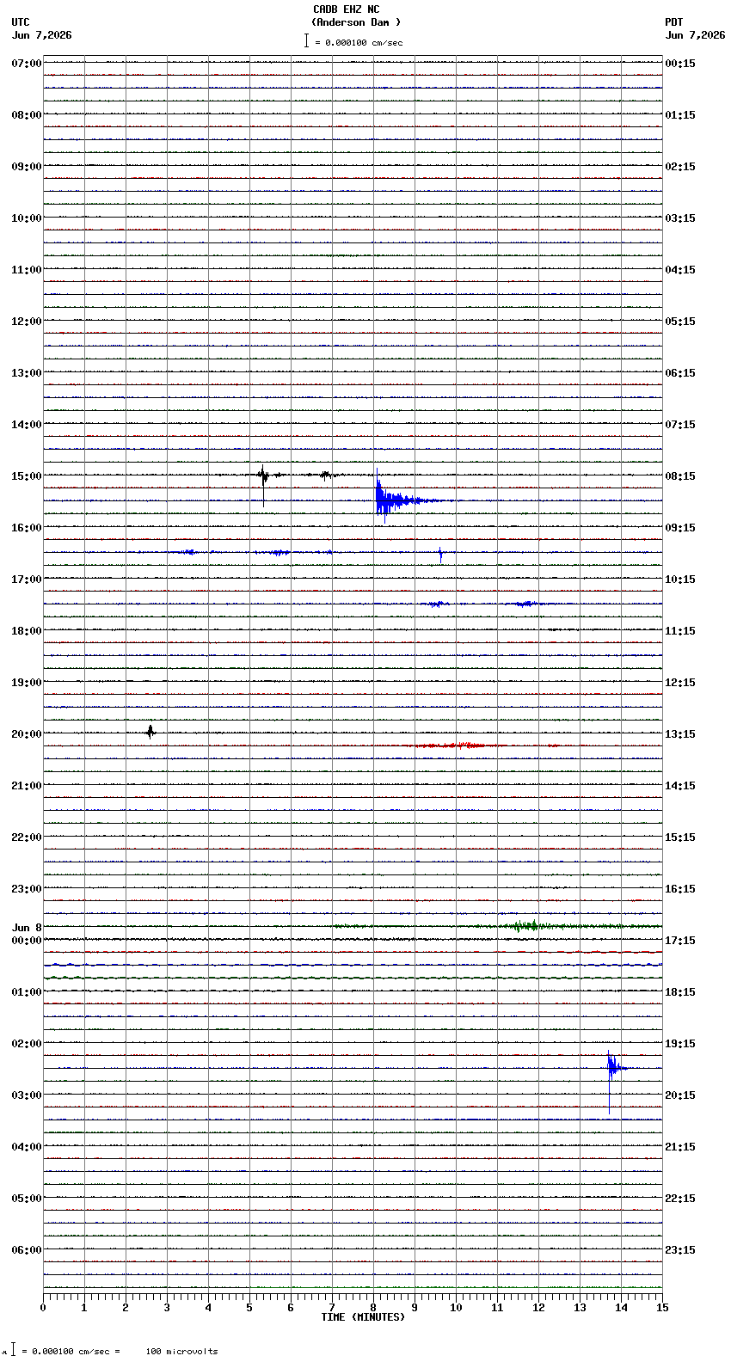731x1362 pixels.
Task: Click the '13:15' PDT time label
Action: click(x=680, y=734)
